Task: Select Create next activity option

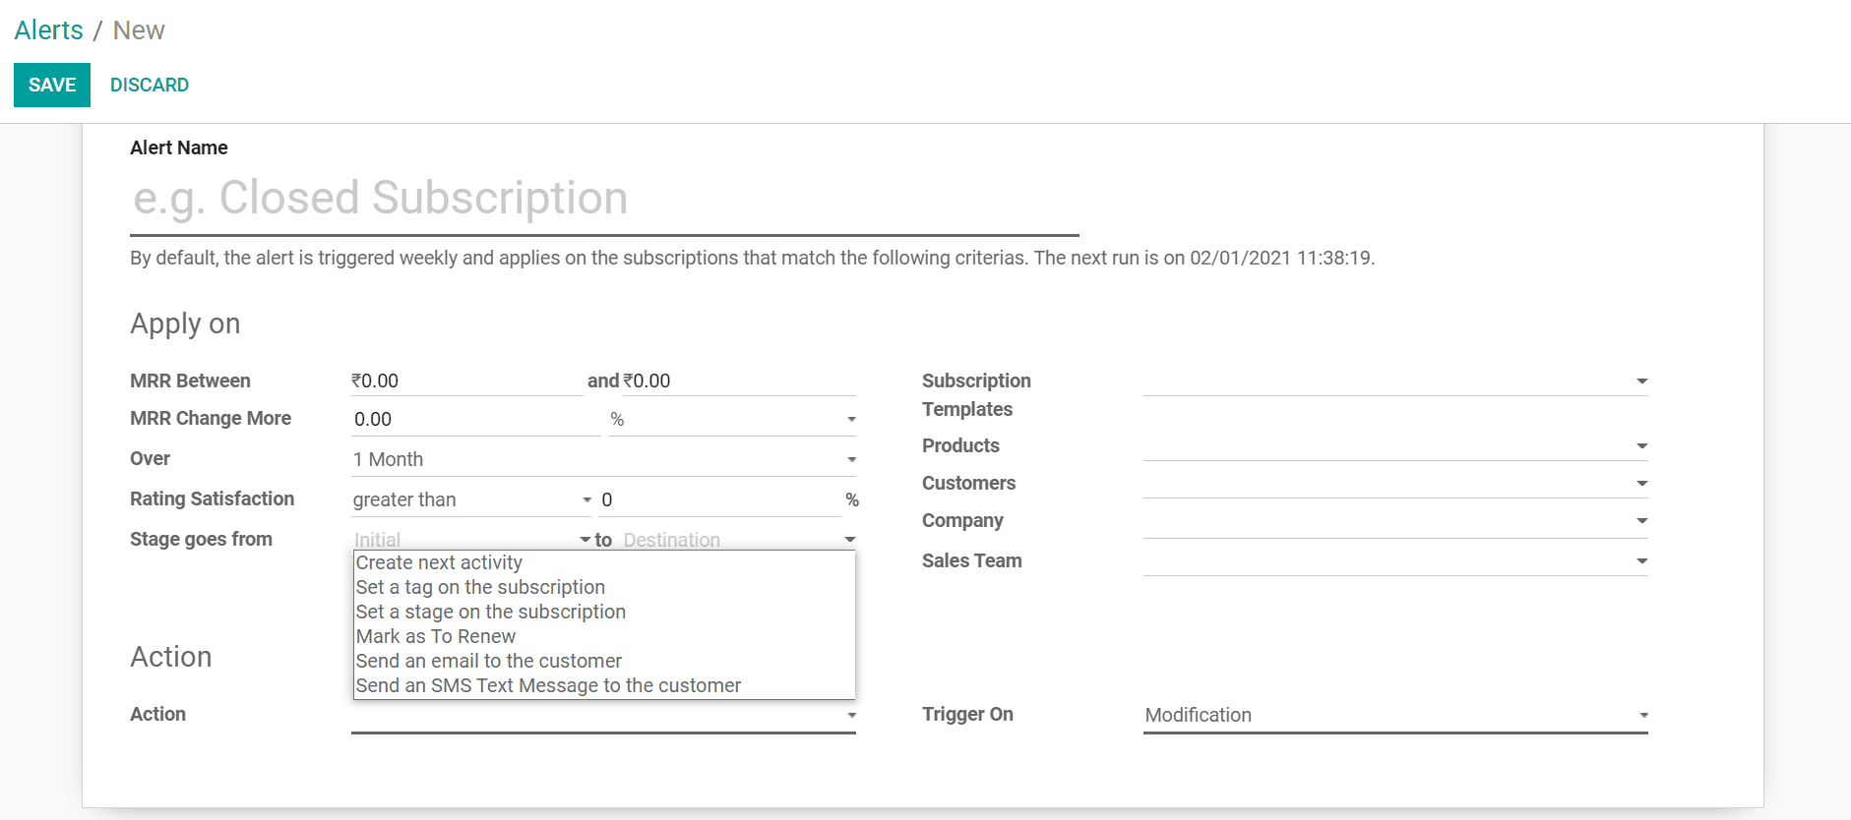Action: (603, 562)
